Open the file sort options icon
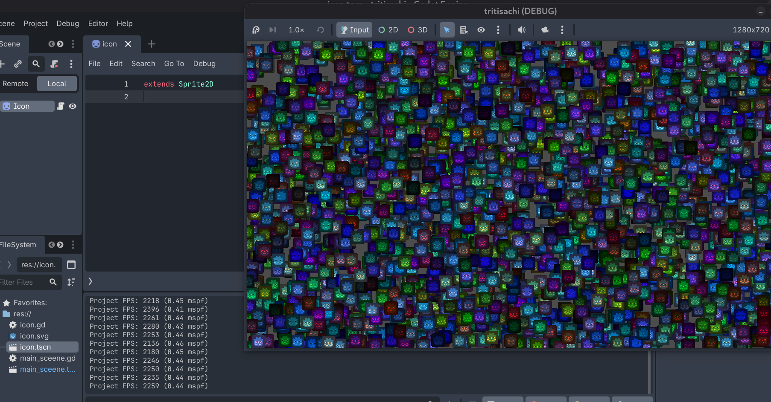The height and width of the screenshot is (402, 771). coord(71,282)
